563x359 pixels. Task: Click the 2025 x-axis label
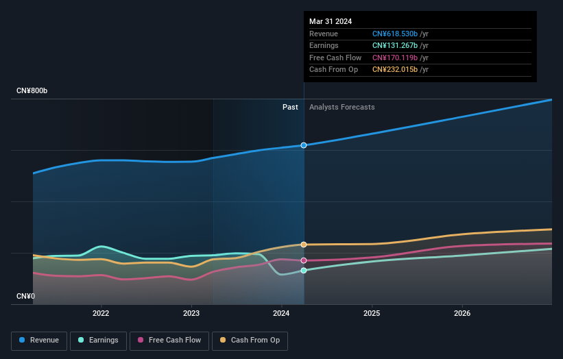372,313
